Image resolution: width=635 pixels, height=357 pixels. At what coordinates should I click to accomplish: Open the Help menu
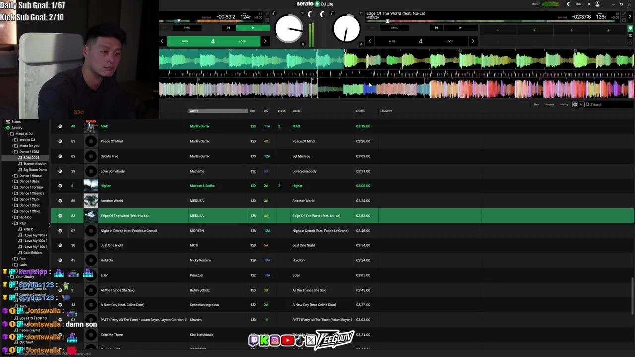tap(579, 4)
